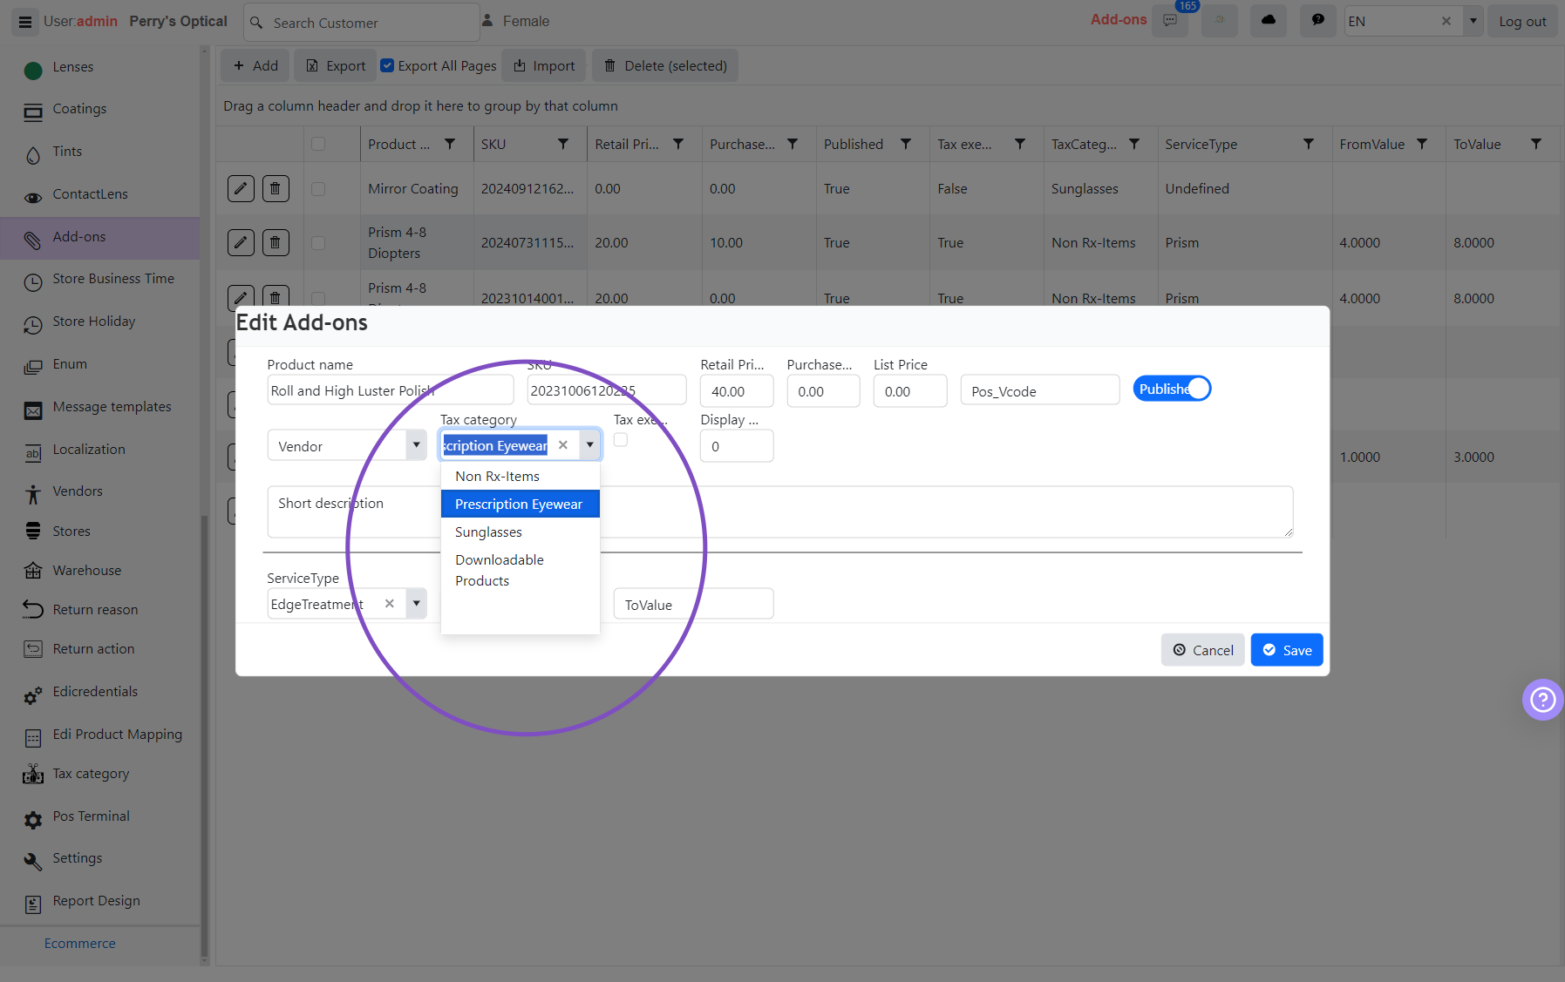The width and height of the screenshot is (1565, 982).
Task: Click the cloud icon in header
Action: coord(1269,21)
